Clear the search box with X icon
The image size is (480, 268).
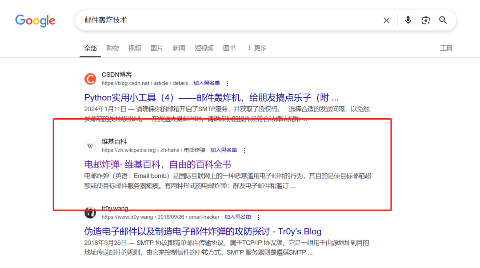coord(386,20)
